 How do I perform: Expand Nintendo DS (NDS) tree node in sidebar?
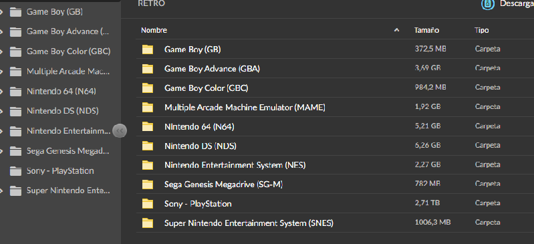pos(1,112)
